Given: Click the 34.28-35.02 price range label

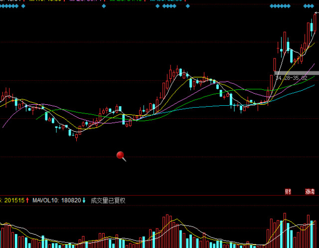Looking at the screenshot, I should (291, 79).
